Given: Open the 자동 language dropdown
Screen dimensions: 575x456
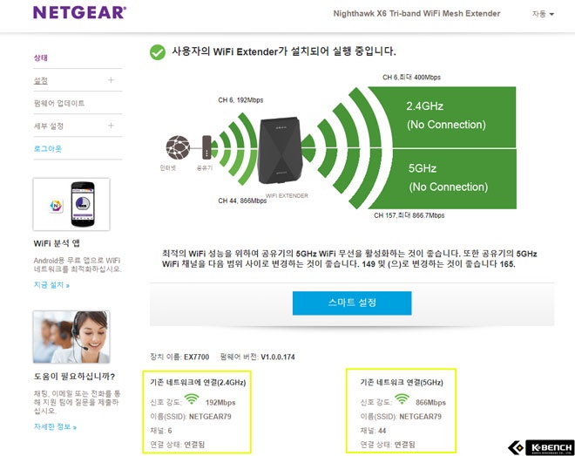Looking at the screenshot, I should [543, 14].
